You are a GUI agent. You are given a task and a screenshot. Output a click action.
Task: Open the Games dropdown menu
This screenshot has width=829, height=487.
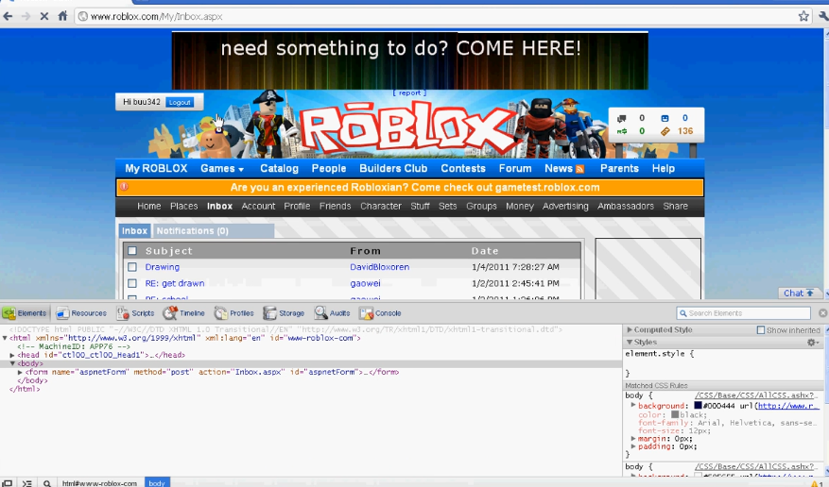[x=222, y=169]
